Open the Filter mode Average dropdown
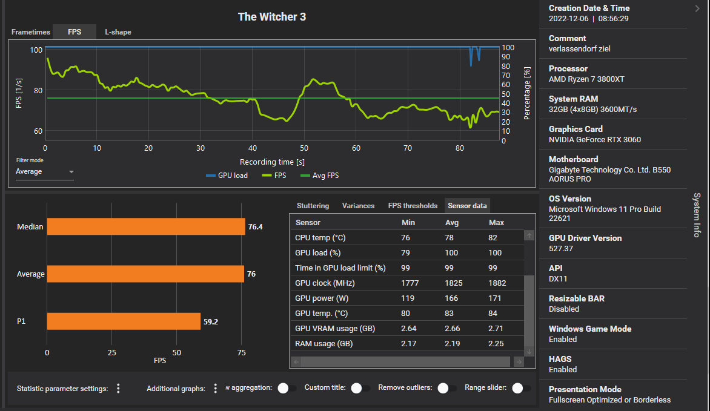Image resolution: width=710 pixels, height=411 pixels. [x=44, y=171]
